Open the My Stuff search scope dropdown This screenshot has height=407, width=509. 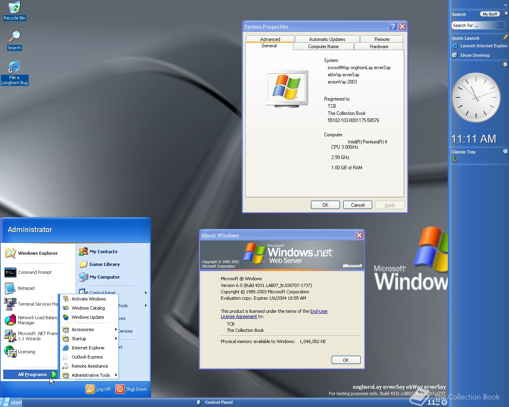pyautogui.click(x=490, y=14)
